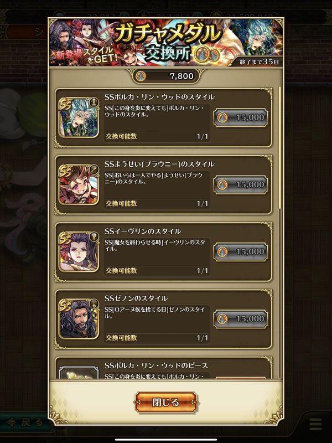Tap the medal icon beside the 7,800 balance
Viewport: 332px width, 443px height.
141,76
